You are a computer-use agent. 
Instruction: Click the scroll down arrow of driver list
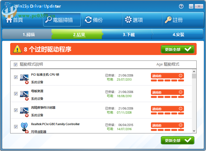tap(194, 131)
